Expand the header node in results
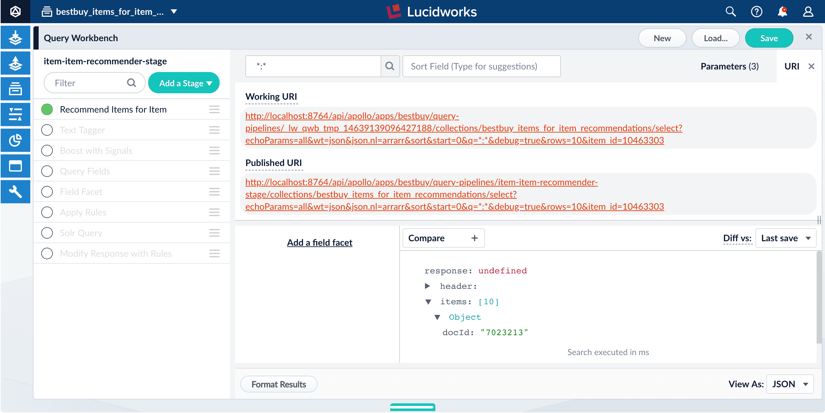This screenshot has height=413, width=825. 428,286
